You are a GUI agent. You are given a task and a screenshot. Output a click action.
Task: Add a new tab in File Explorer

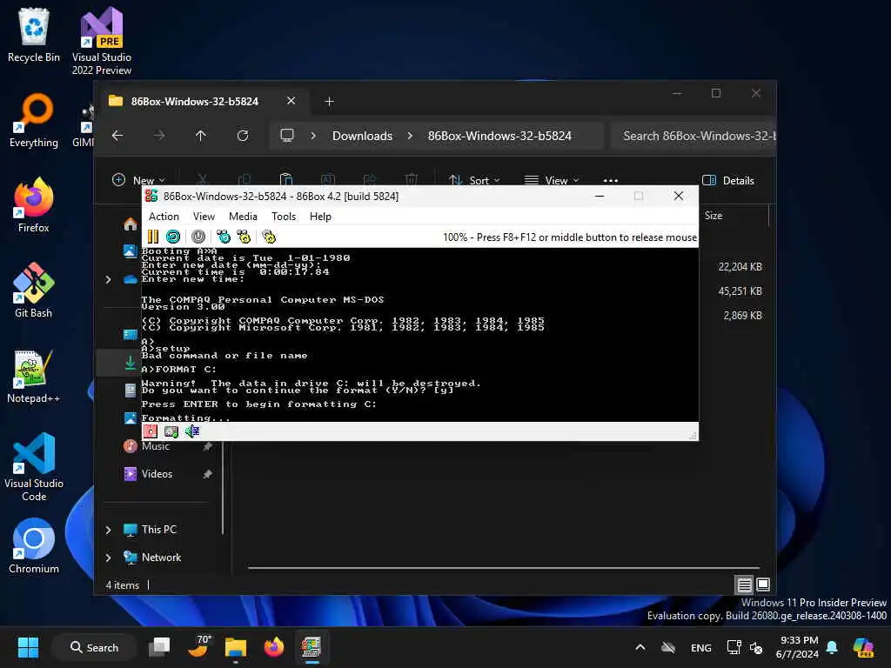click(x=329, y=101)
